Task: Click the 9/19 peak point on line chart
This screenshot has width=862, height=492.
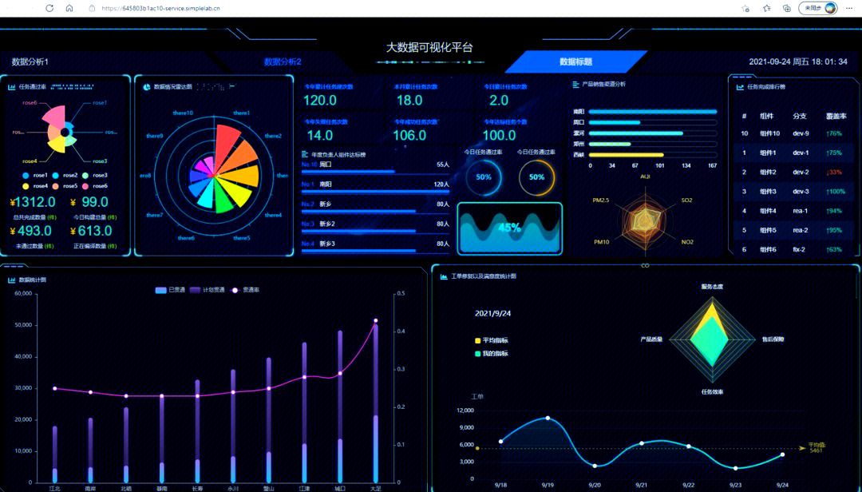Action: click(548, 419)
